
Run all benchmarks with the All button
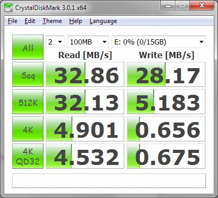pyautogui.click(x=28, y=47)
